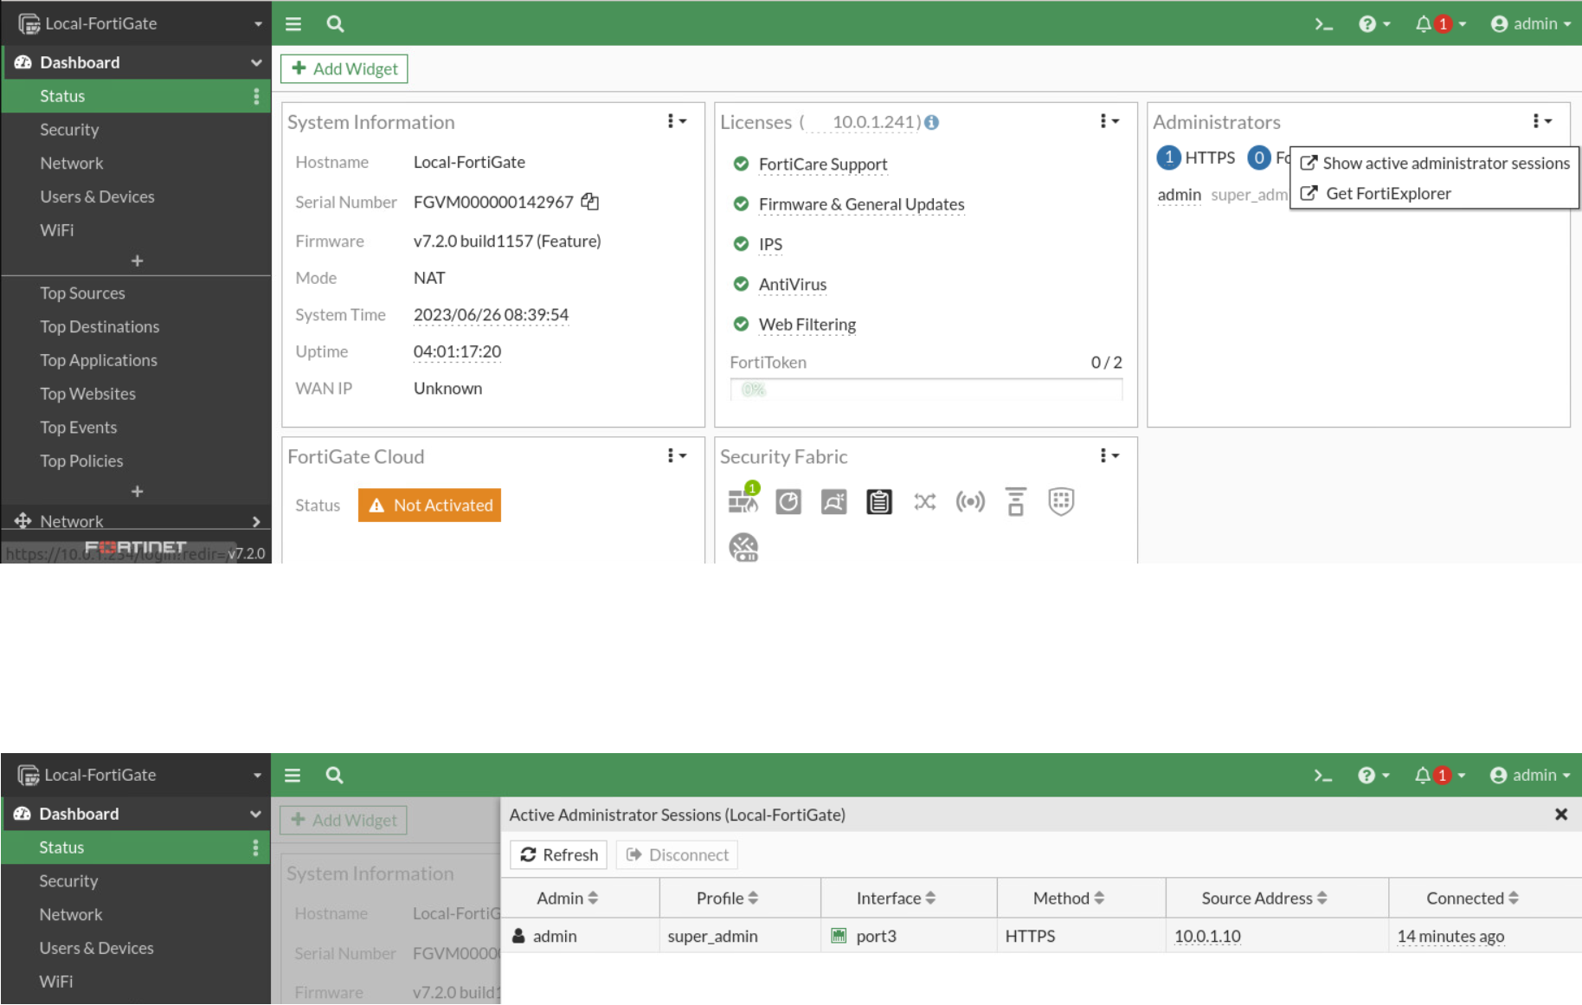This screenshot has height=1005, width=1582.
Task: Click the Status three-dot options in the upper sidebar
Action: [x=256, y=96]
